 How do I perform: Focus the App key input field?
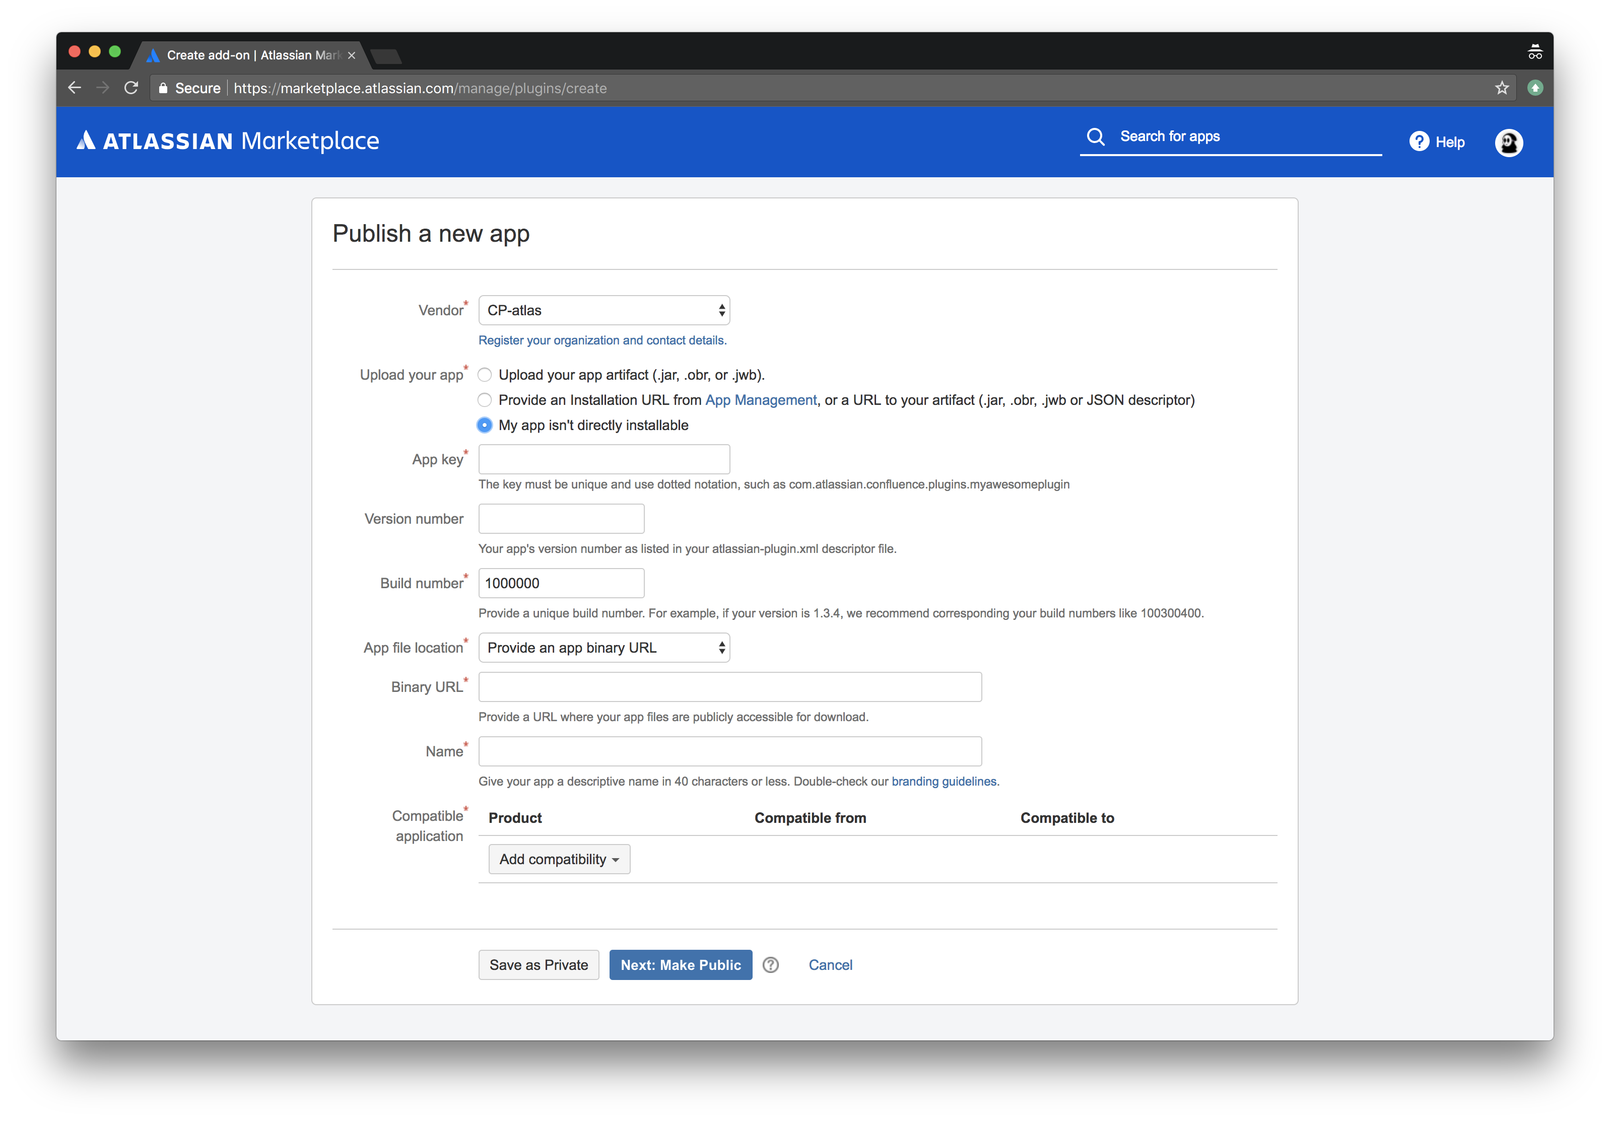click(x=603, y=459)
